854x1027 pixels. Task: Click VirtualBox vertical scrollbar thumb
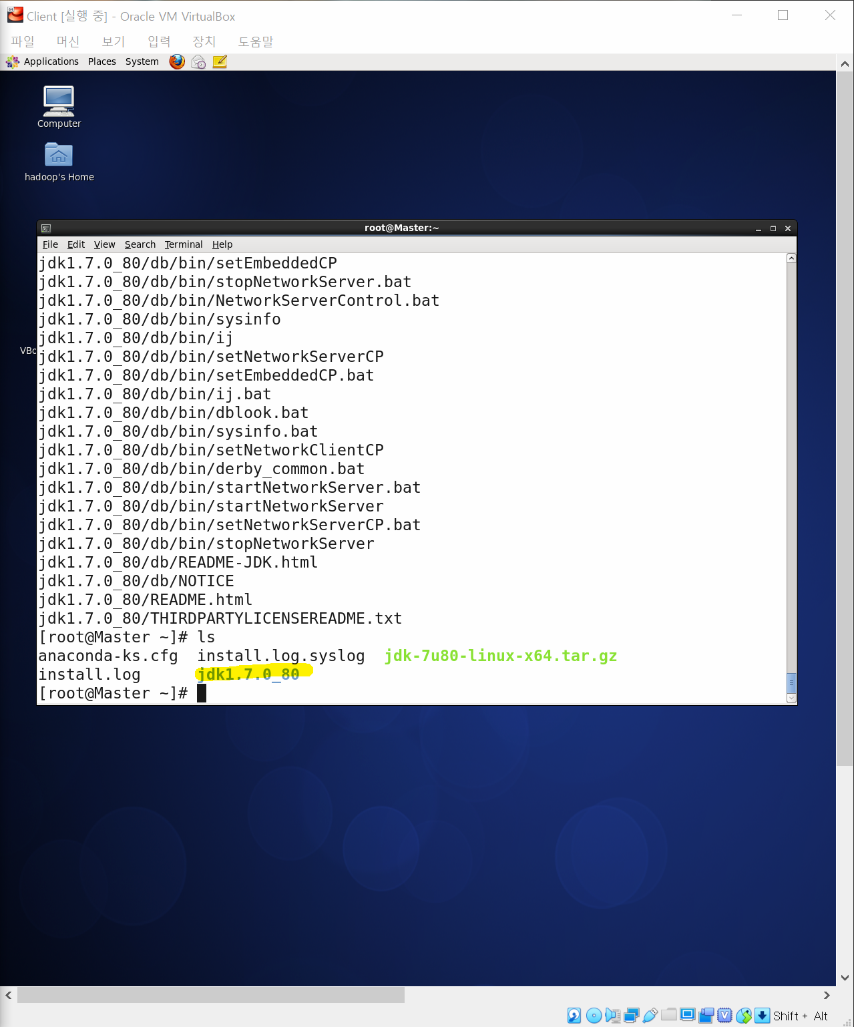point(845,419)
